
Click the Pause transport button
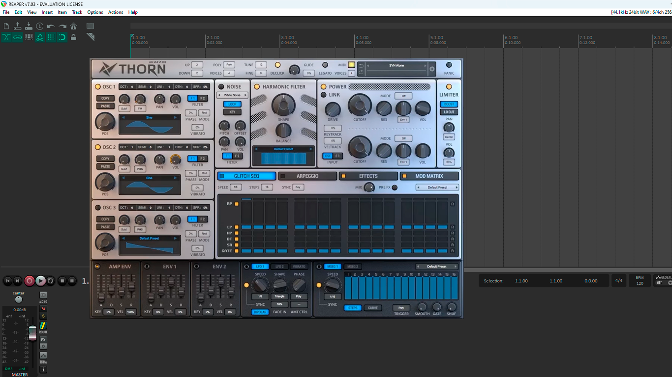[x=72, y=281]
